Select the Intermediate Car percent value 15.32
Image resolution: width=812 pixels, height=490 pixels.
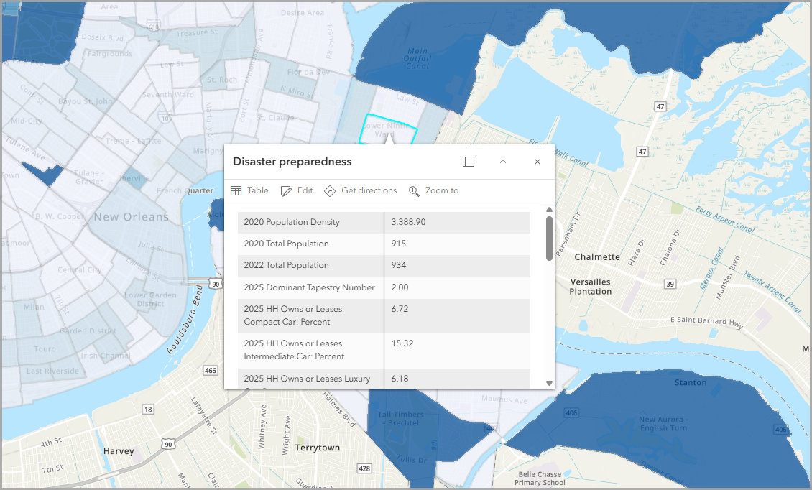click(402, 343)
